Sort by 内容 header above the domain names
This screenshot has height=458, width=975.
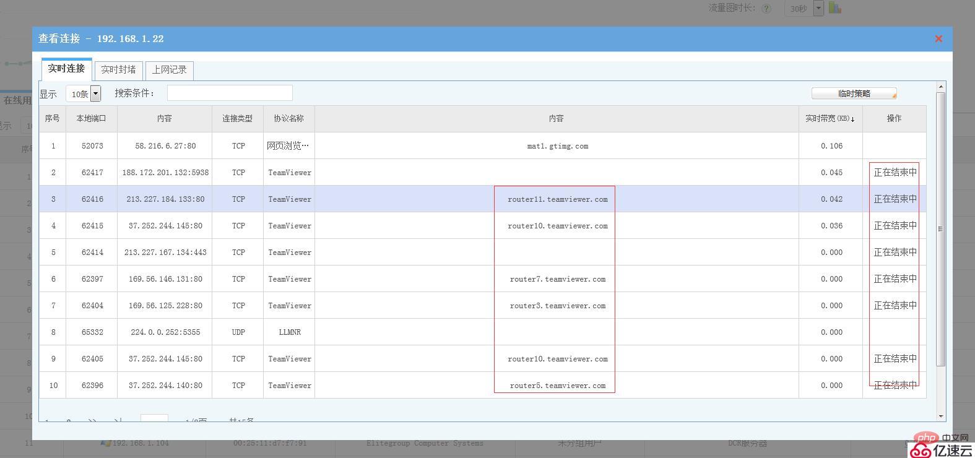[557, 119]
